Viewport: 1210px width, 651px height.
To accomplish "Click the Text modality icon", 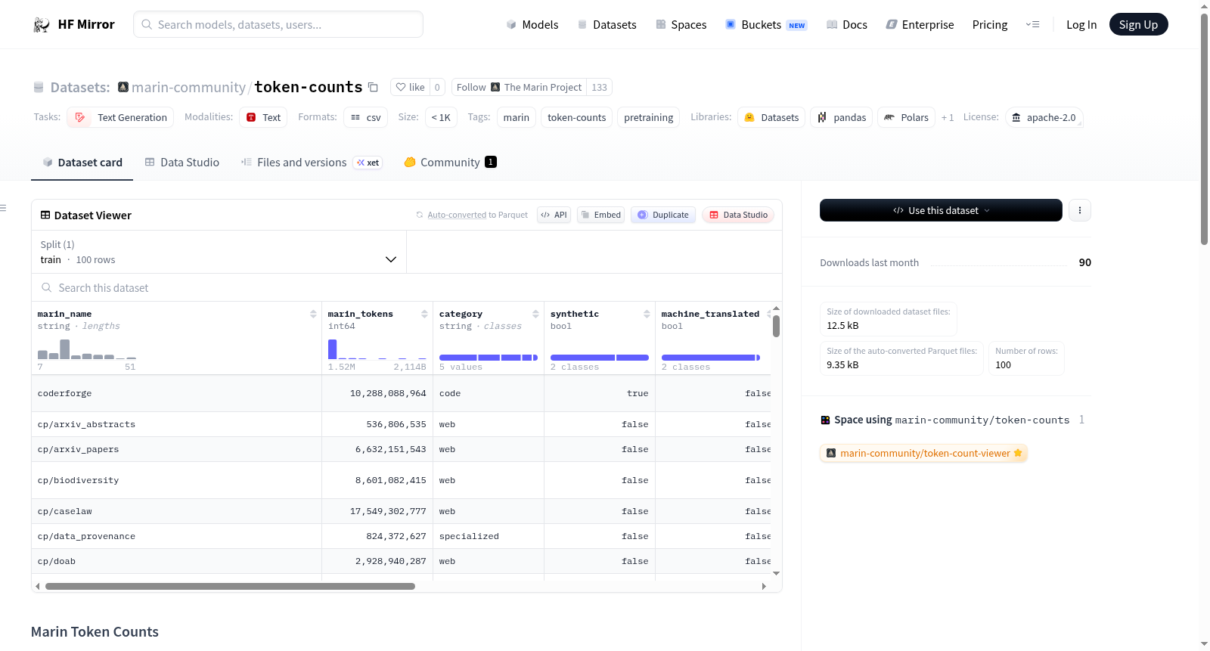I will point(251,117).
